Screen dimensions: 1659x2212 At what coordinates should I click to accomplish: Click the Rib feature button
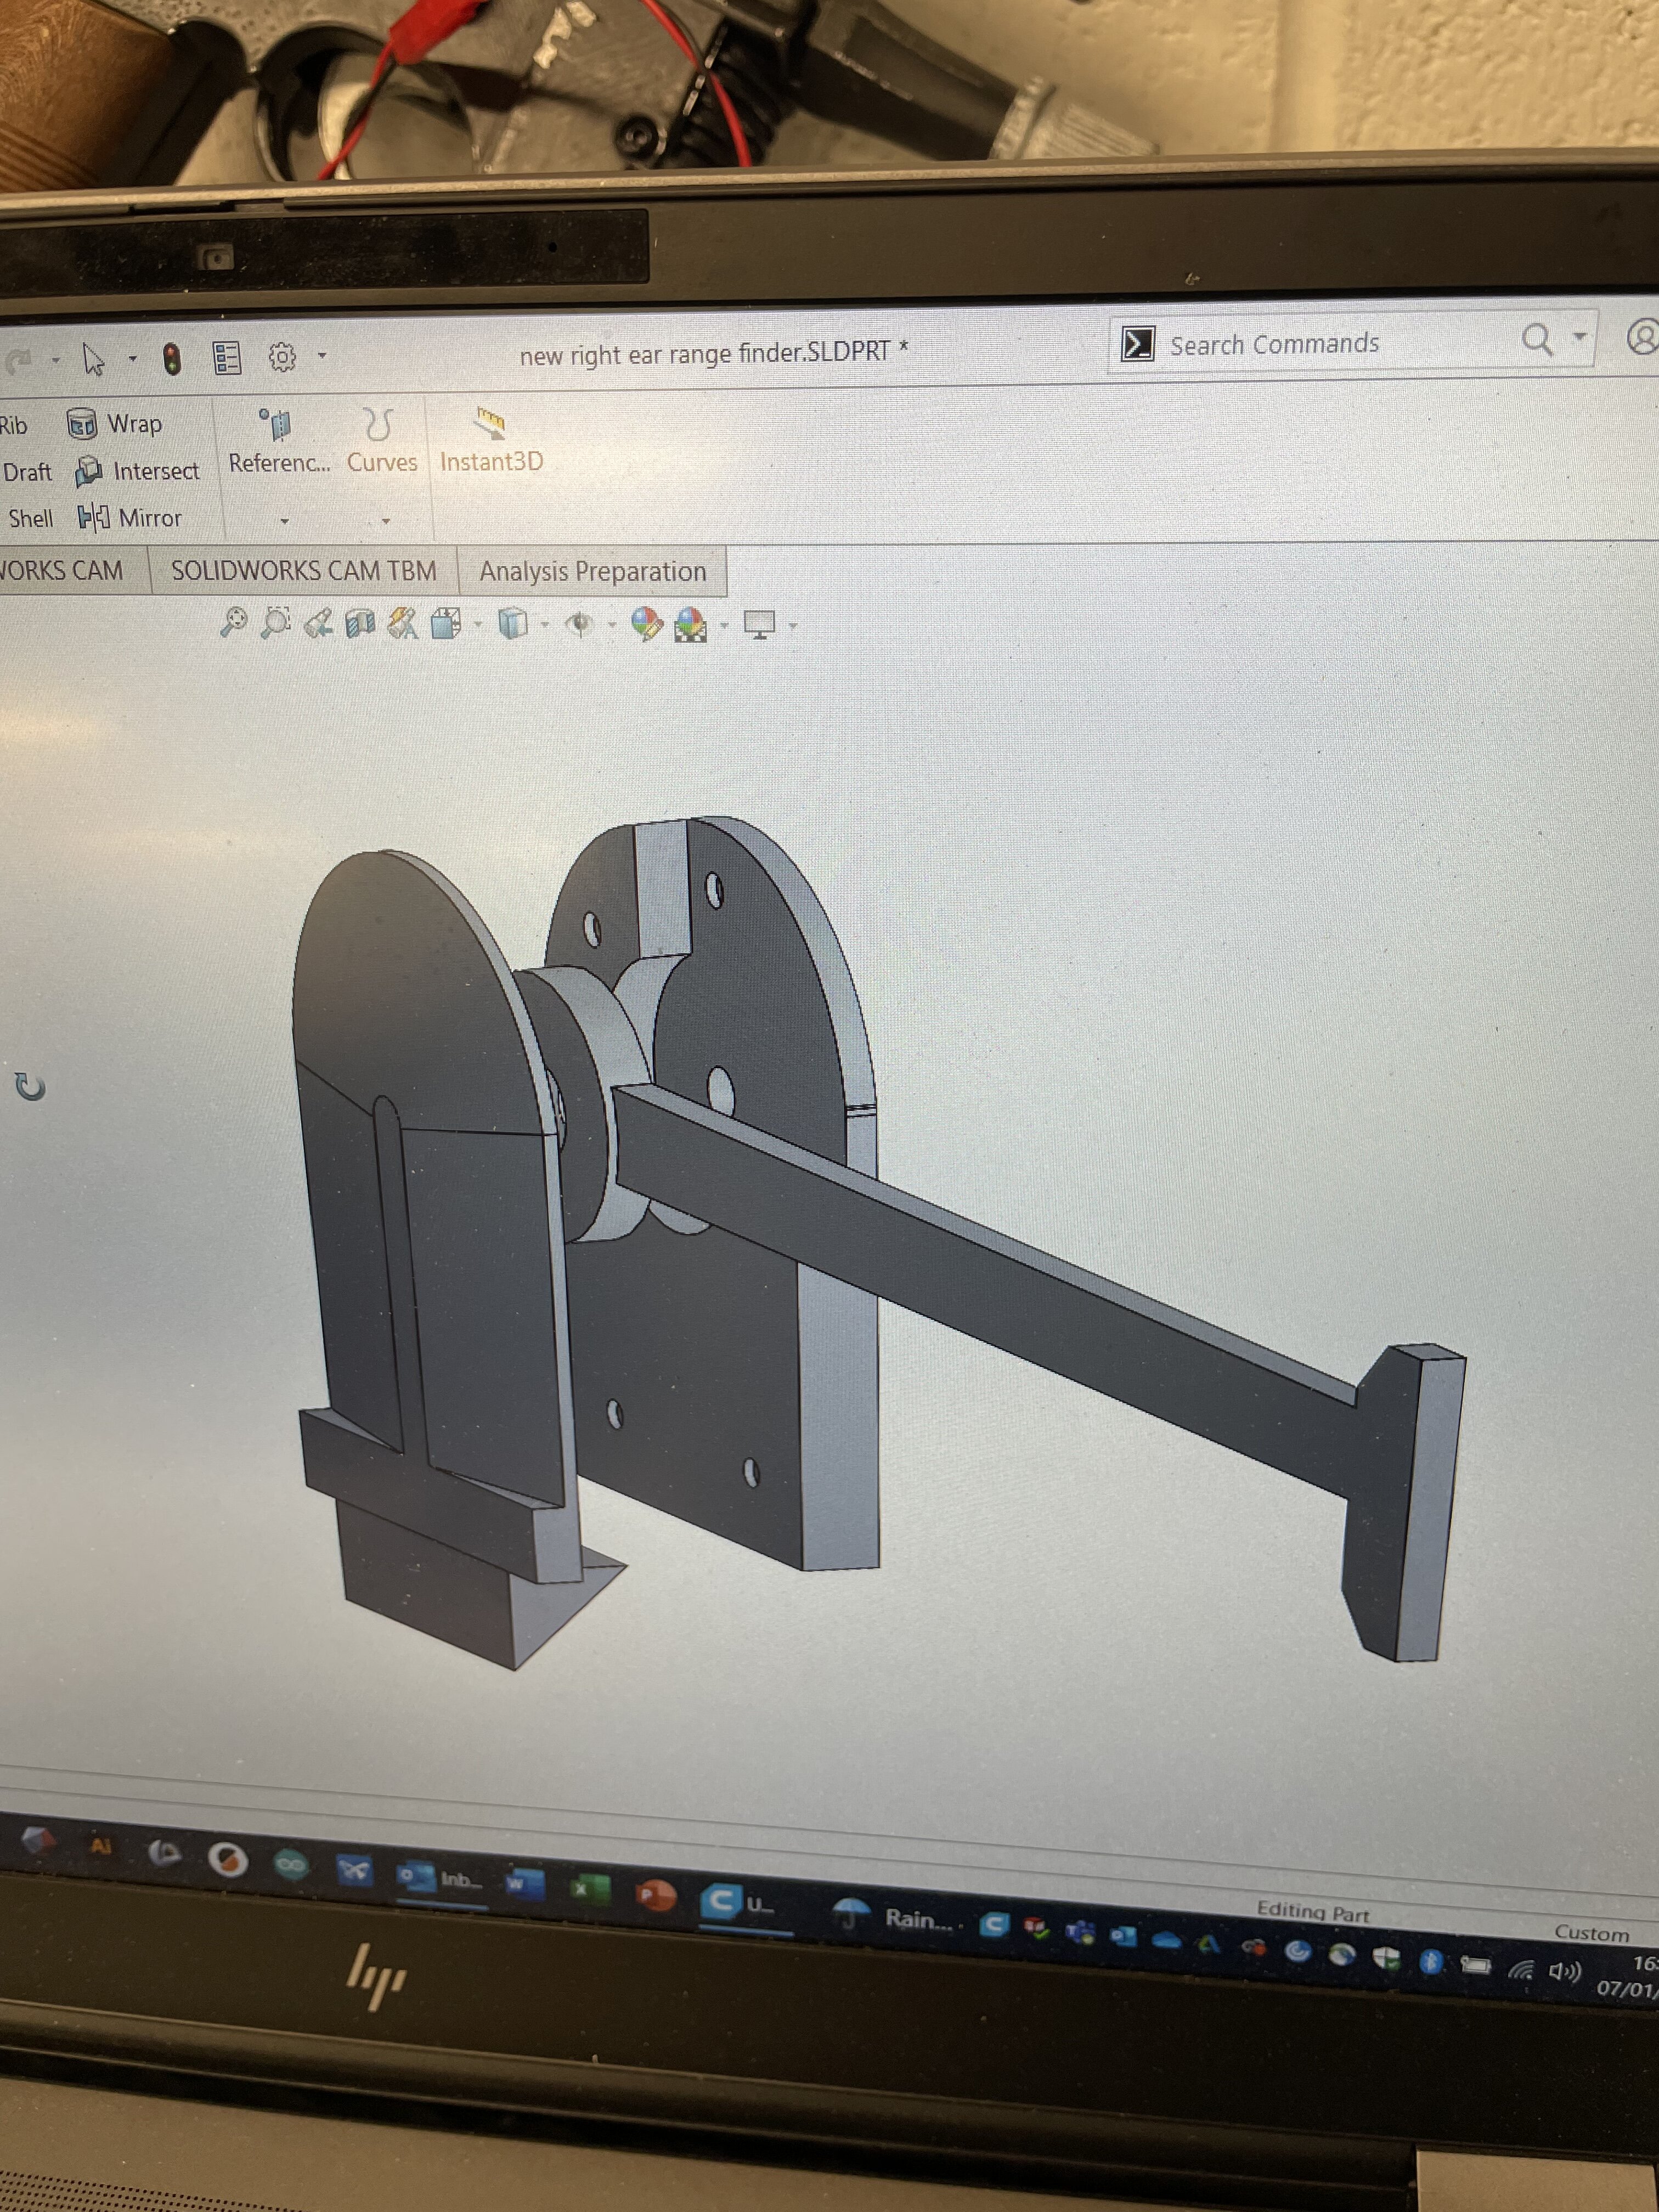pos(14,425)
